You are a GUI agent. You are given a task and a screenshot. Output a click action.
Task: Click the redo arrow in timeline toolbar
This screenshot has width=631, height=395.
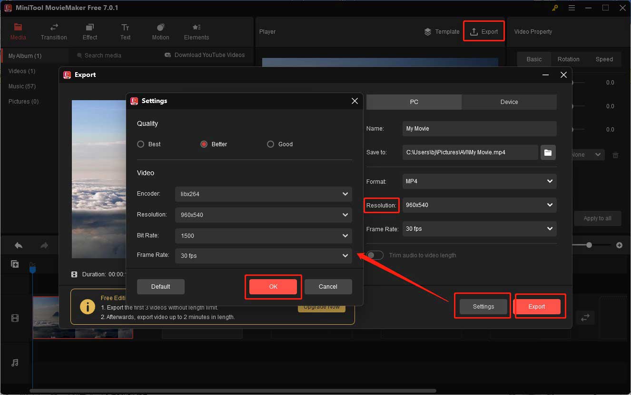[44, 245]
